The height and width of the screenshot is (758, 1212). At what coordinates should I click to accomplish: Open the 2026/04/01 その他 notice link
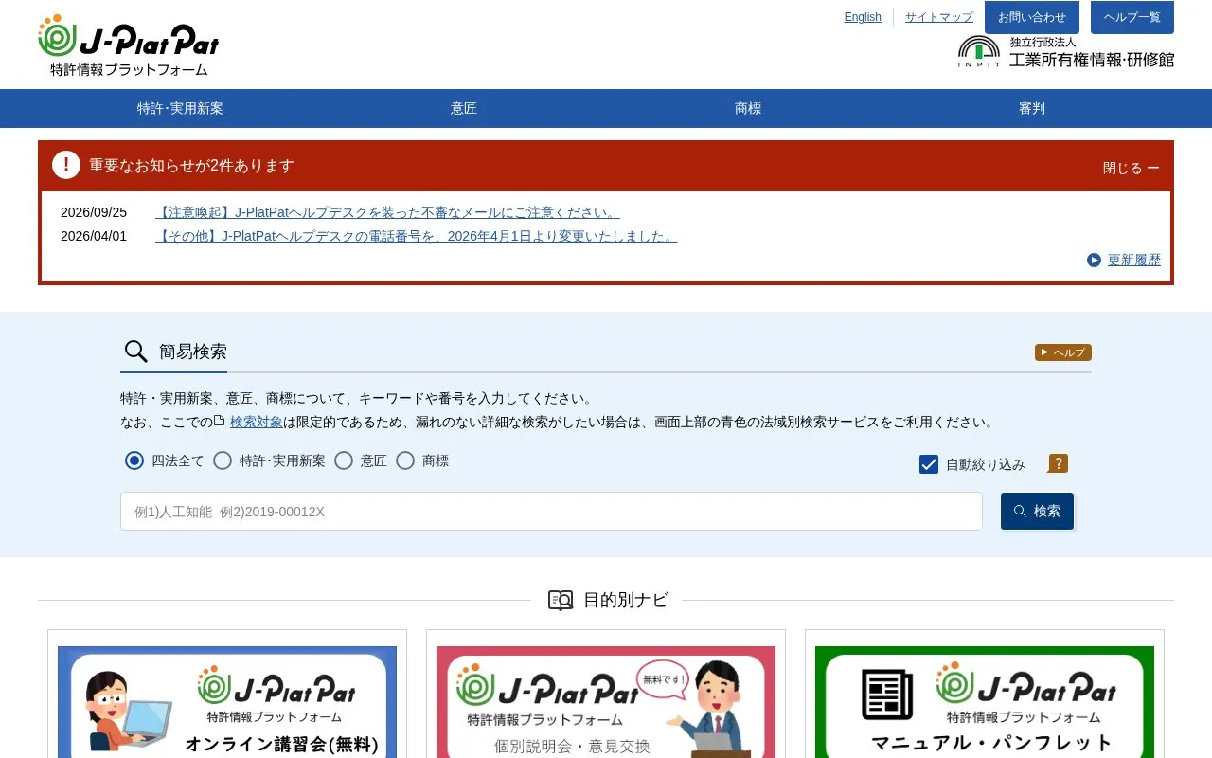pos(417,236)
